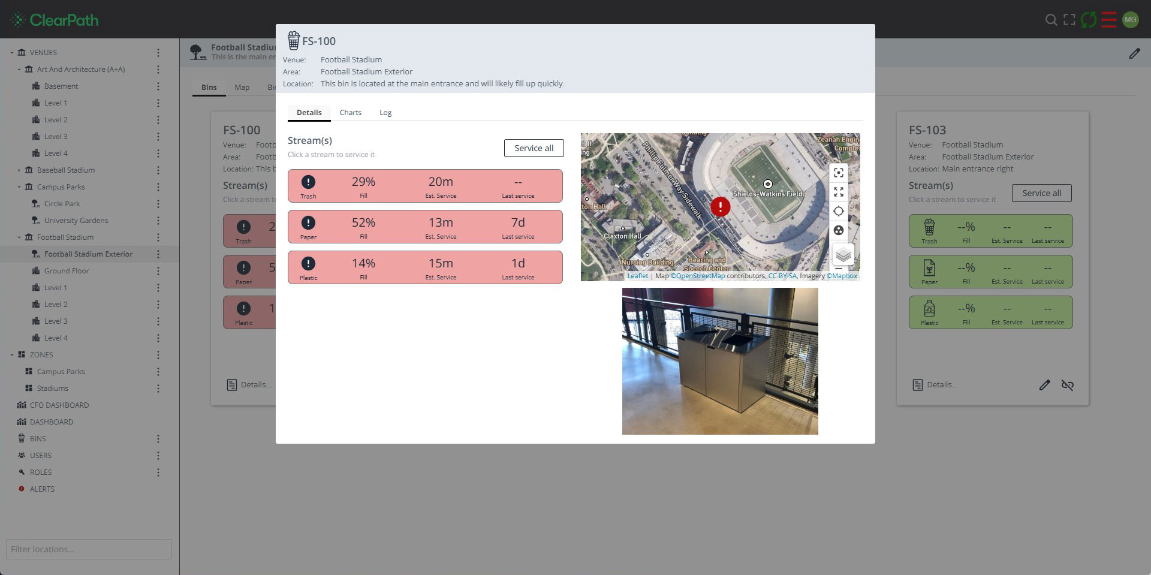Open the kebab menu for VENUES
Viewport: 1151px width, 575px height.
[x=158, y=53]
